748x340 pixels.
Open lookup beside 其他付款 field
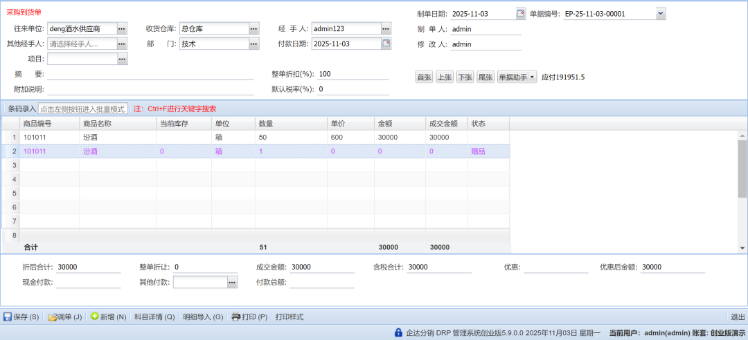tap(232, 282)
